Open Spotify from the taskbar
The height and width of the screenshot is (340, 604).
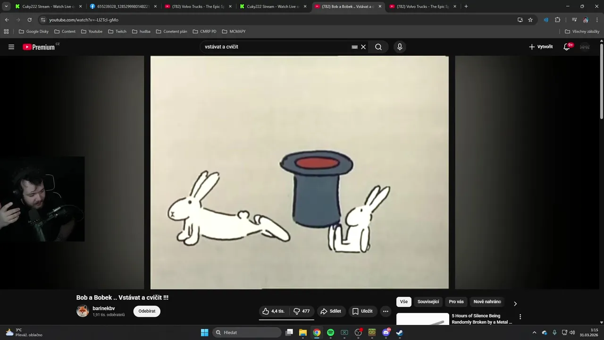[330, 332]
